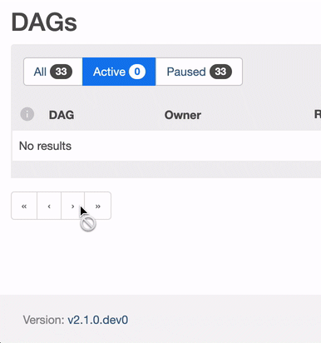Viewport: 321px width, 343px height.
Task: Jump to the last page with »
Action: 98,206
